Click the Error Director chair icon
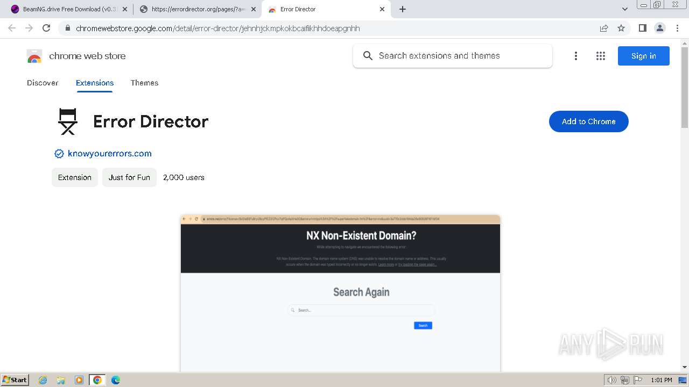 [x=68, y=121]
